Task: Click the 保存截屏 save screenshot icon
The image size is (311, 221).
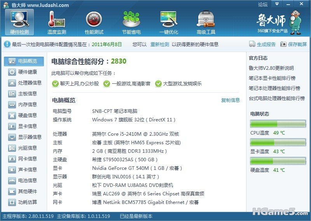Action: (x=283, y=45)
